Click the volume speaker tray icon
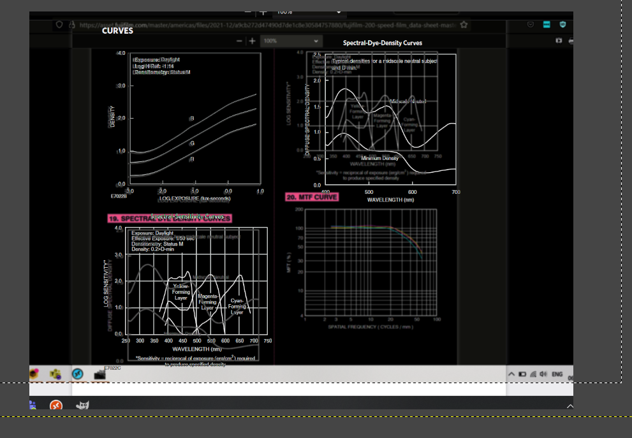632x438 pixels. 541,374
